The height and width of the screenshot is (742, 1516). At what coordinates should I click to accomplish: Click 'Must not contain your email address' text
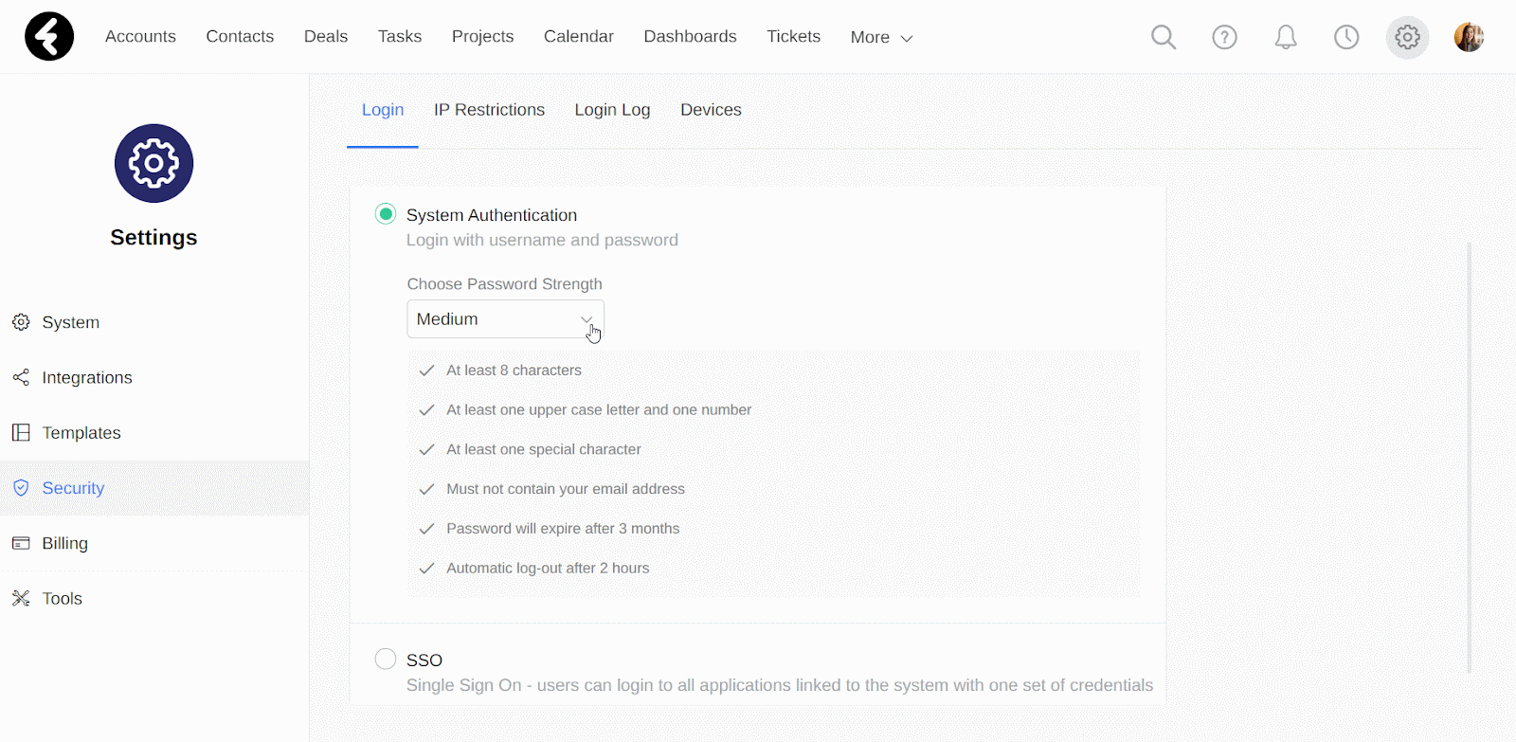coord(566,489)
